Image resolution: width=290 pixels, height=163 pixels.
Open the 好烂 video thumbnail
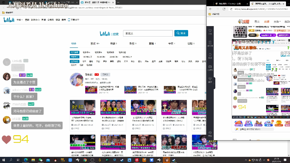[83, 107]
